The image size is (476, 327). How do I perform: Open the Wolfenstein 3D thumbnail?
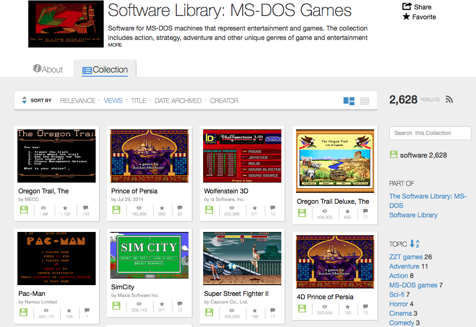pyautogui.click(x=242, y=156)
